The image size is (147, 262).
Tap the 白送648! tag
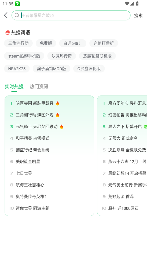(73, 43)
